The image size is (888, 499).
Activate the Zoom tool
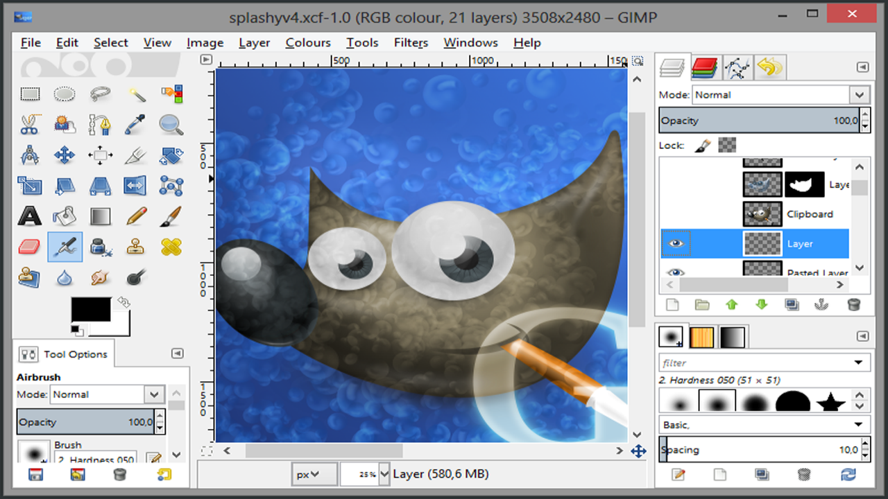tap(171, 125)
